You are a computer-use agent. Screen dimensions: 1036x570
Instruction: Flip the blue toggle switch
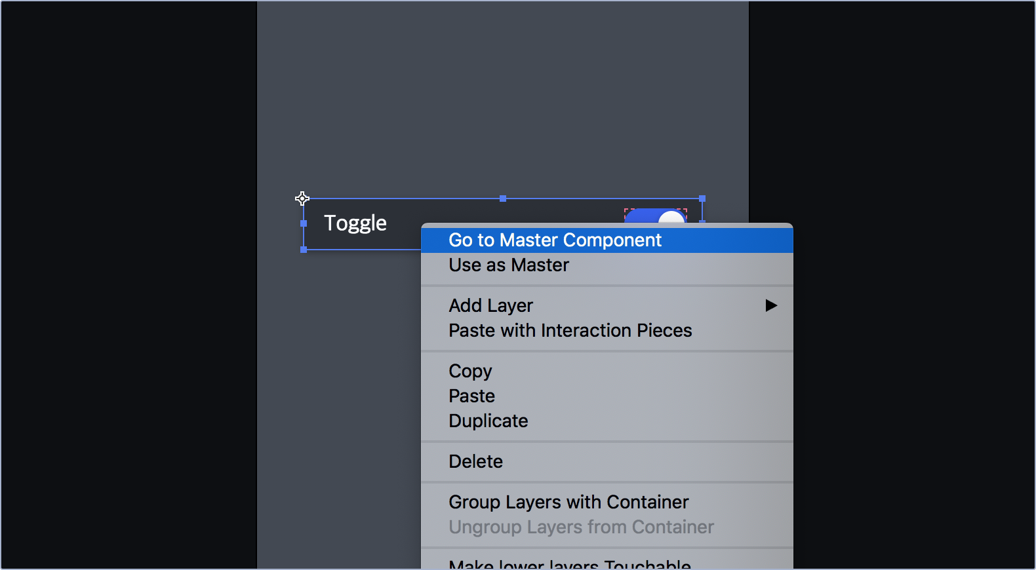coord(655,216)
